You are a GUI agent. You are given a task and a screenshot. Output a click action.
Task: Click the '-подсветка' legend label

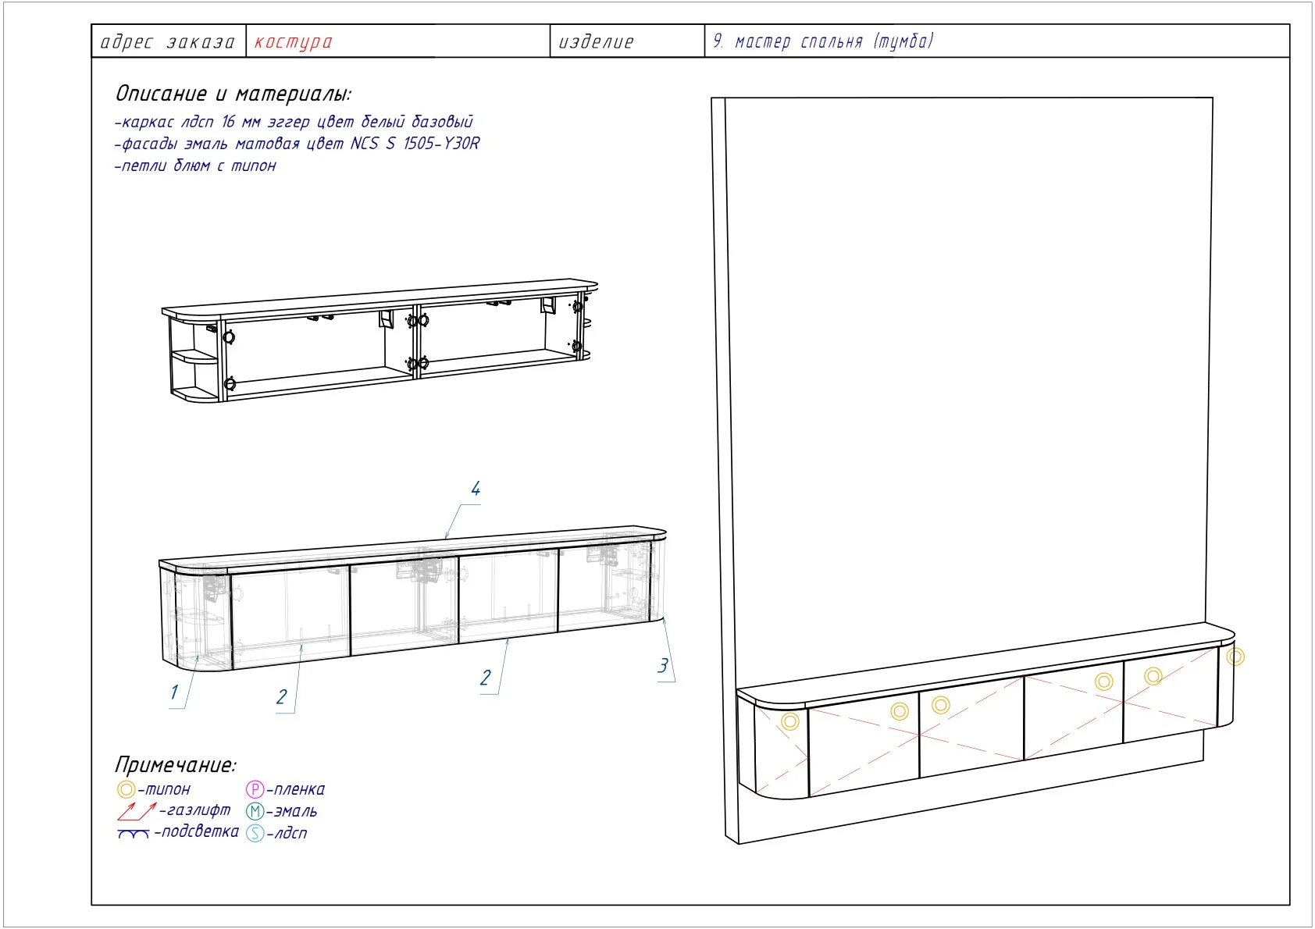coord(196,831)
